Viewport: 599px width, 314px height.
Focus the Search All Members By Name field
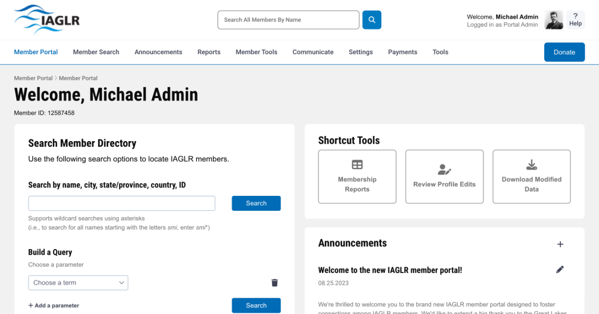(288, 20)
